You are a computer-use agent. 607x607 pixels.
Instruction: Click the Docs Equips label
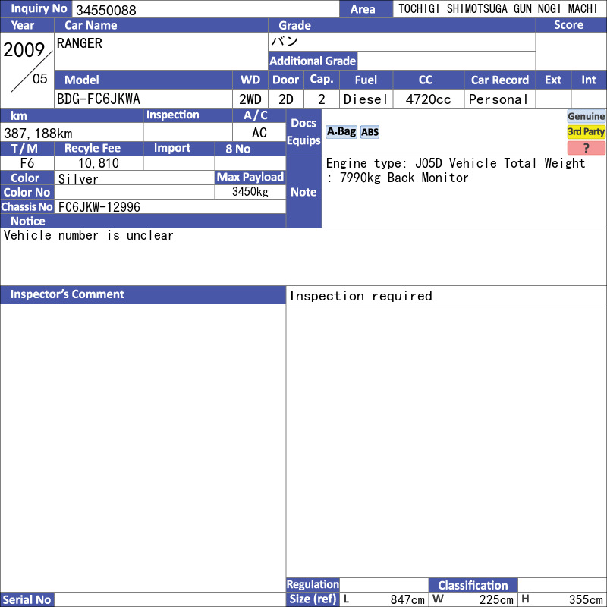303,132
